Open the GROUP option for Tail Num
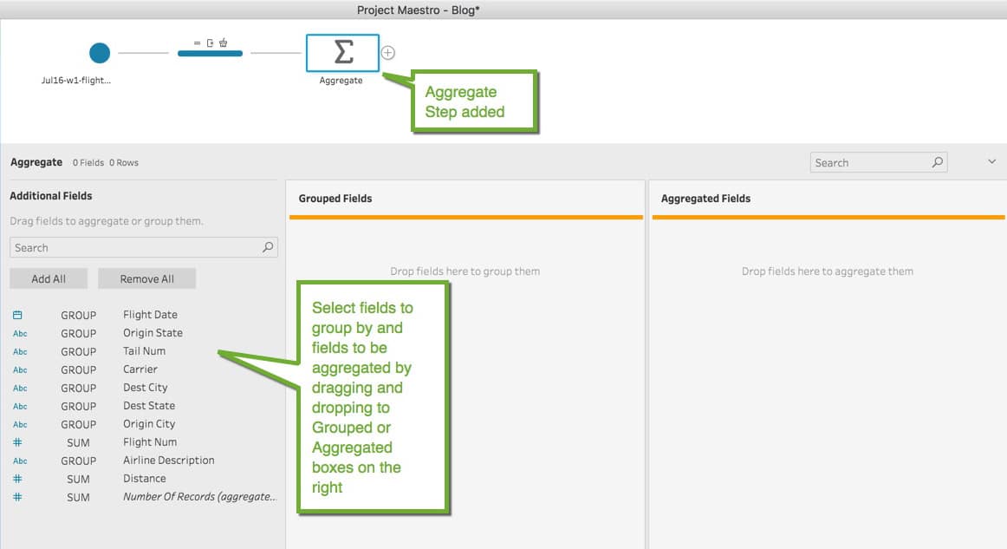This screenshot has width=1007, height=549. click(78, 351)
